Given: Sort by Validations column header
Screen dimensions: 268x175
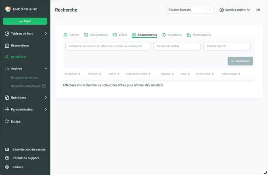Looking at the screenshot, I should tap(204, 74).
